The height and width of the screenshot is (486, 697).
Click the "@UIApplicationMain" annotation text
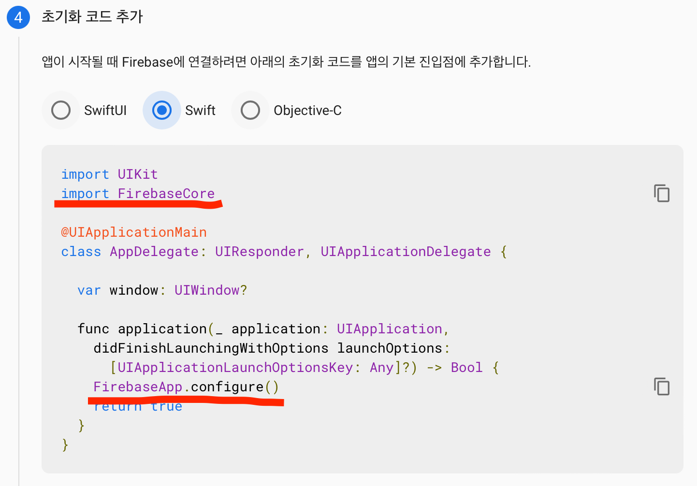coord(134,232)
